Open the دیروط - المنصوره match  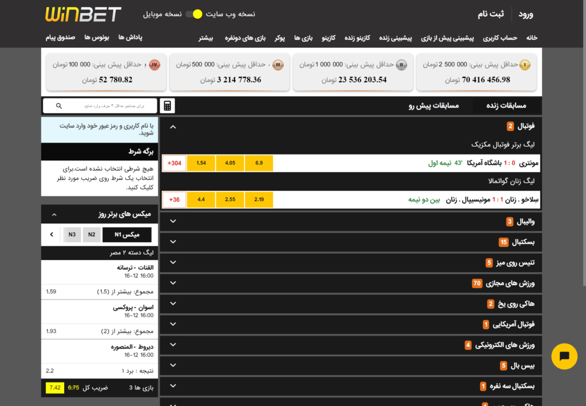[x=132, y=347]
